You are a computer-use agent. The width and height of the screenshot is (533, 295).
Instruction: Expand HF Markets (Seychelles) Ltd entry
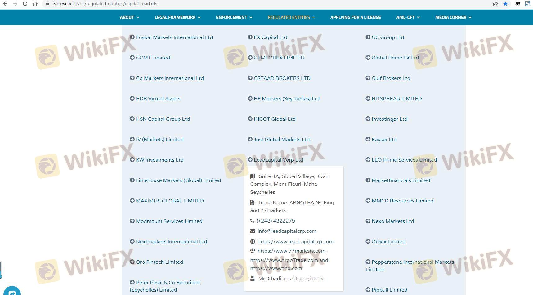pyautogui.click(x=286, y=98)
